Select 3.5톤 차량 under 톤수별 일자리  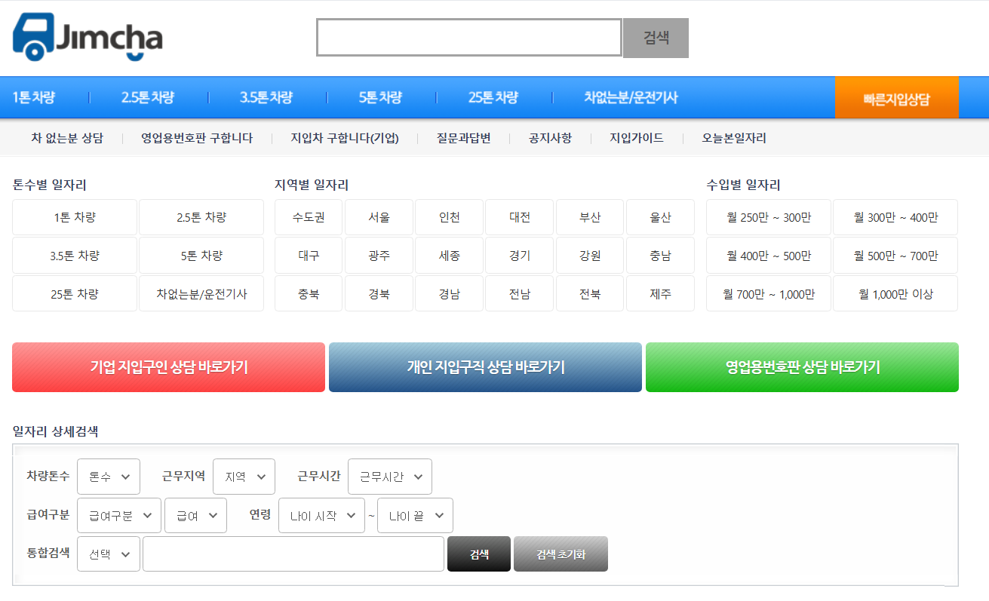tap(75, 256)
